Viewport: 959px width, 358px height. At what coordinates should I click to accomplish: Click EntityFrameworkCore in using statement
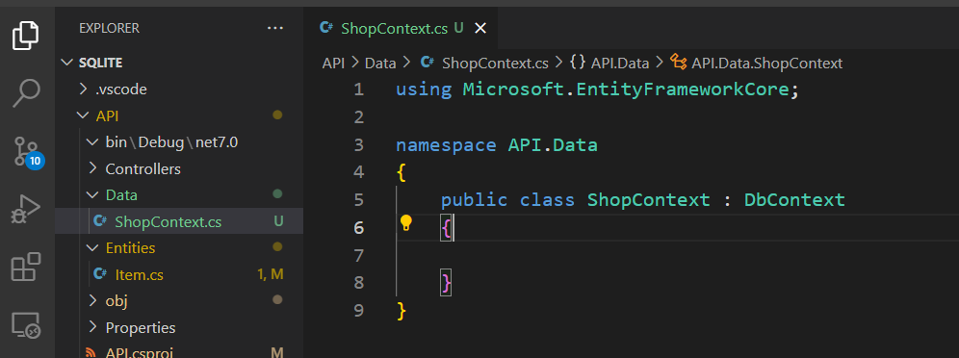tap(683, 89)
